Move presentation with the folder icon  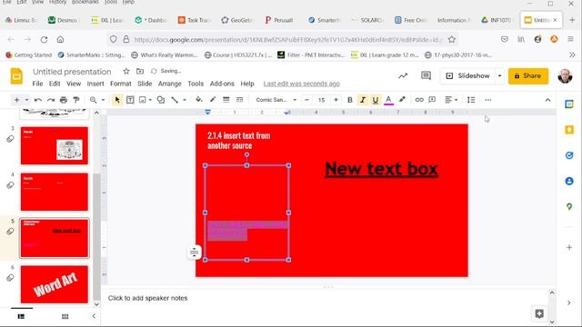click(140, 71)
